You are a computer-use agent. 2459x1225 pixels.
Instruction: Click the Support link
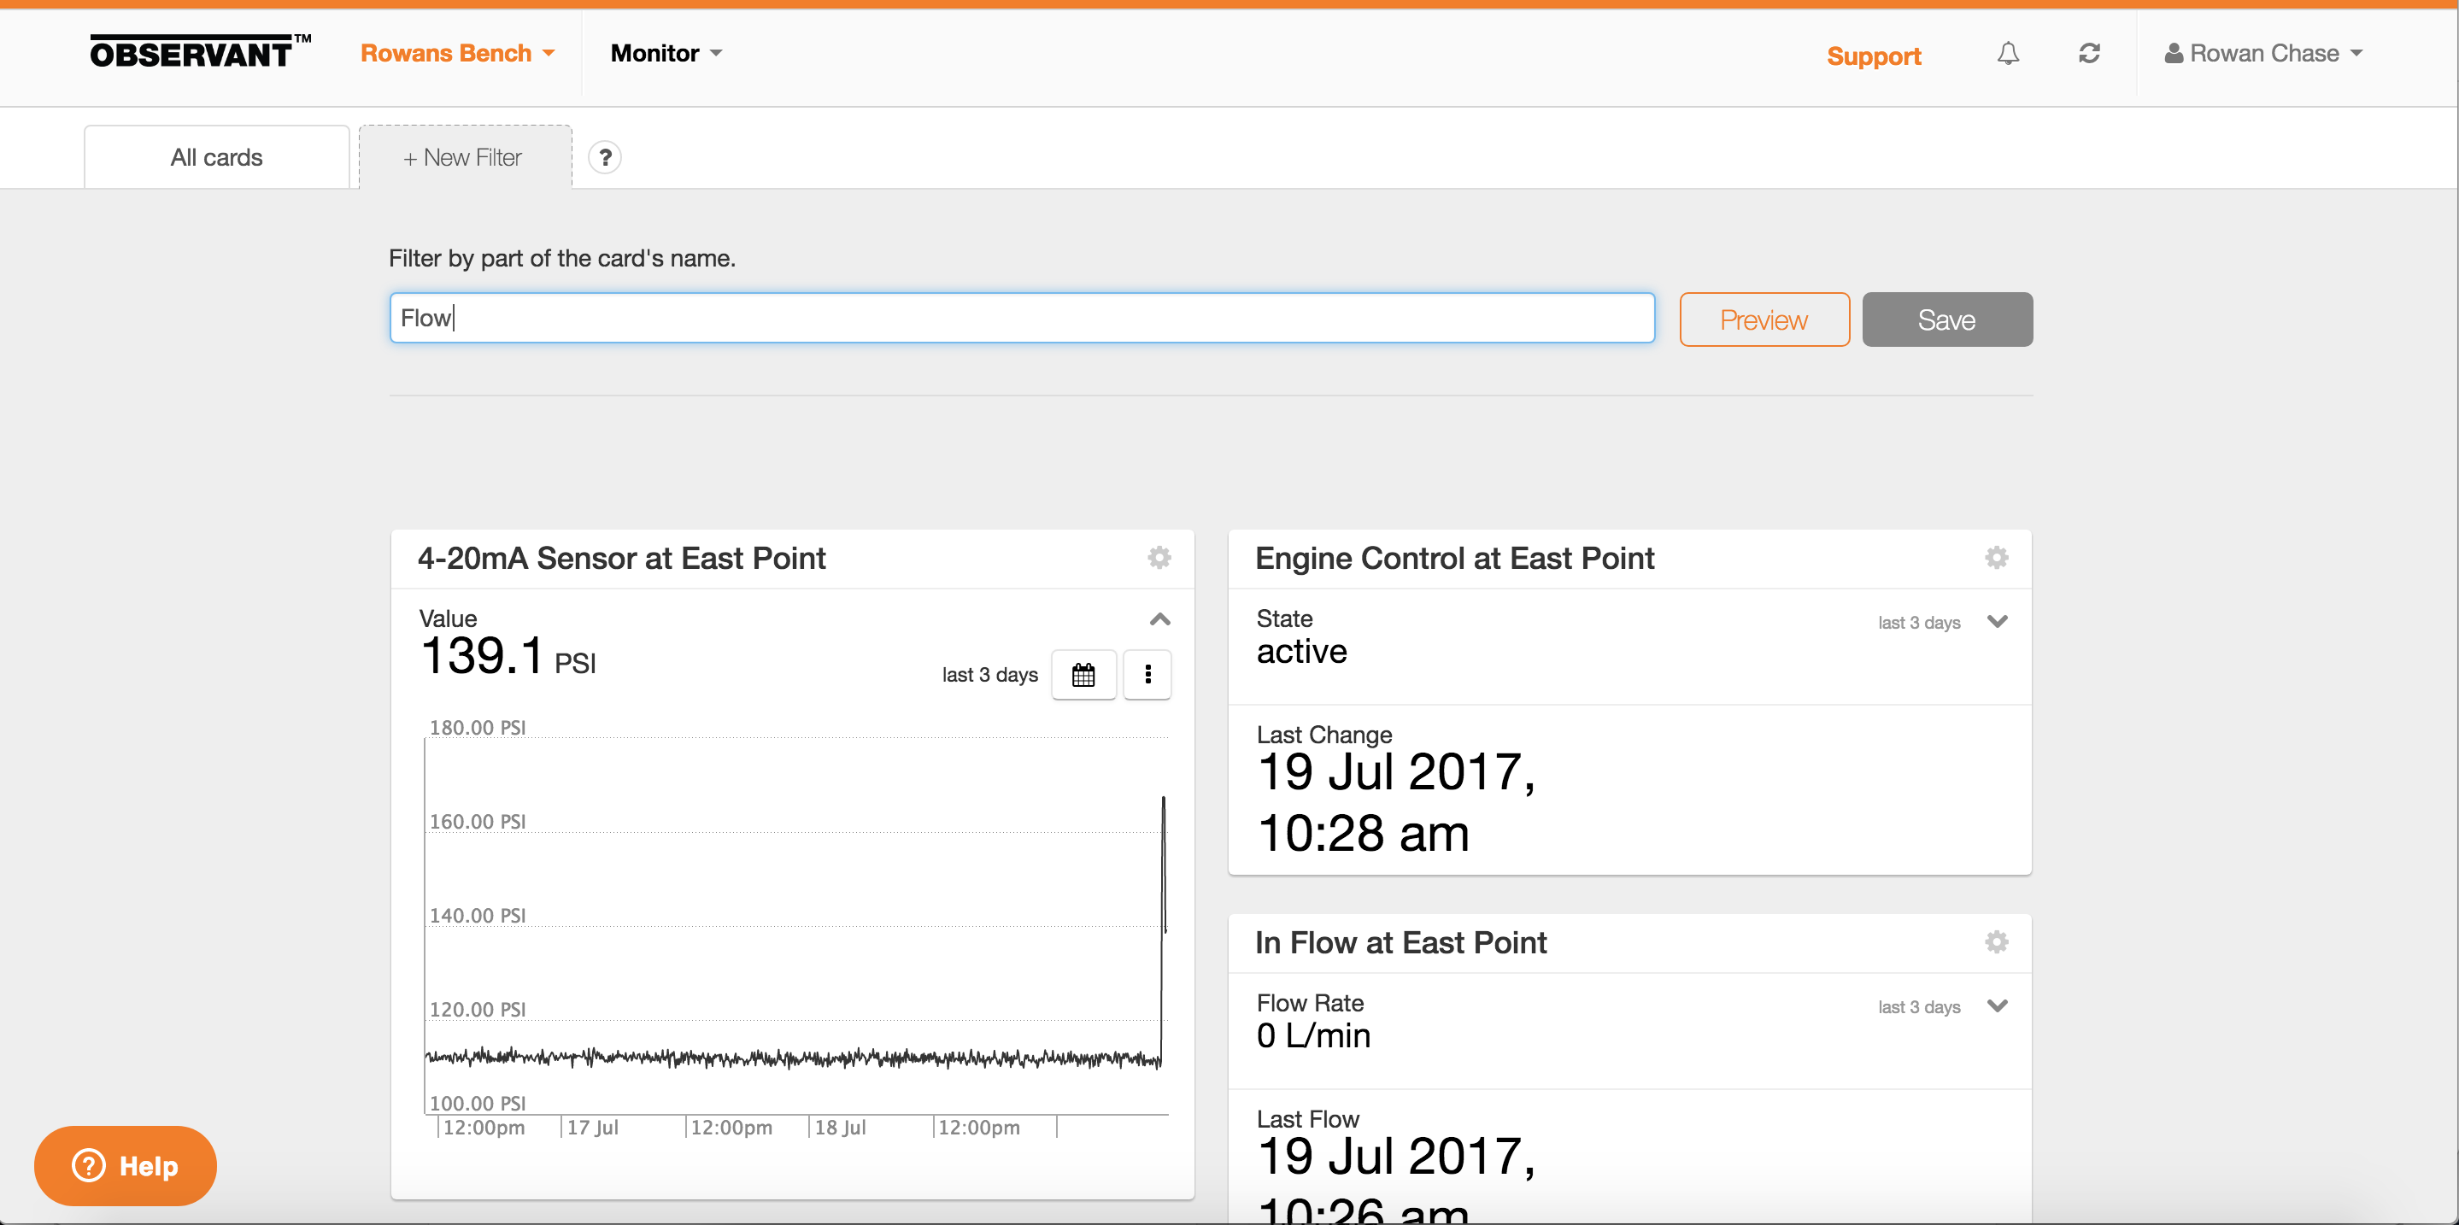click(x=1873, y=56)
